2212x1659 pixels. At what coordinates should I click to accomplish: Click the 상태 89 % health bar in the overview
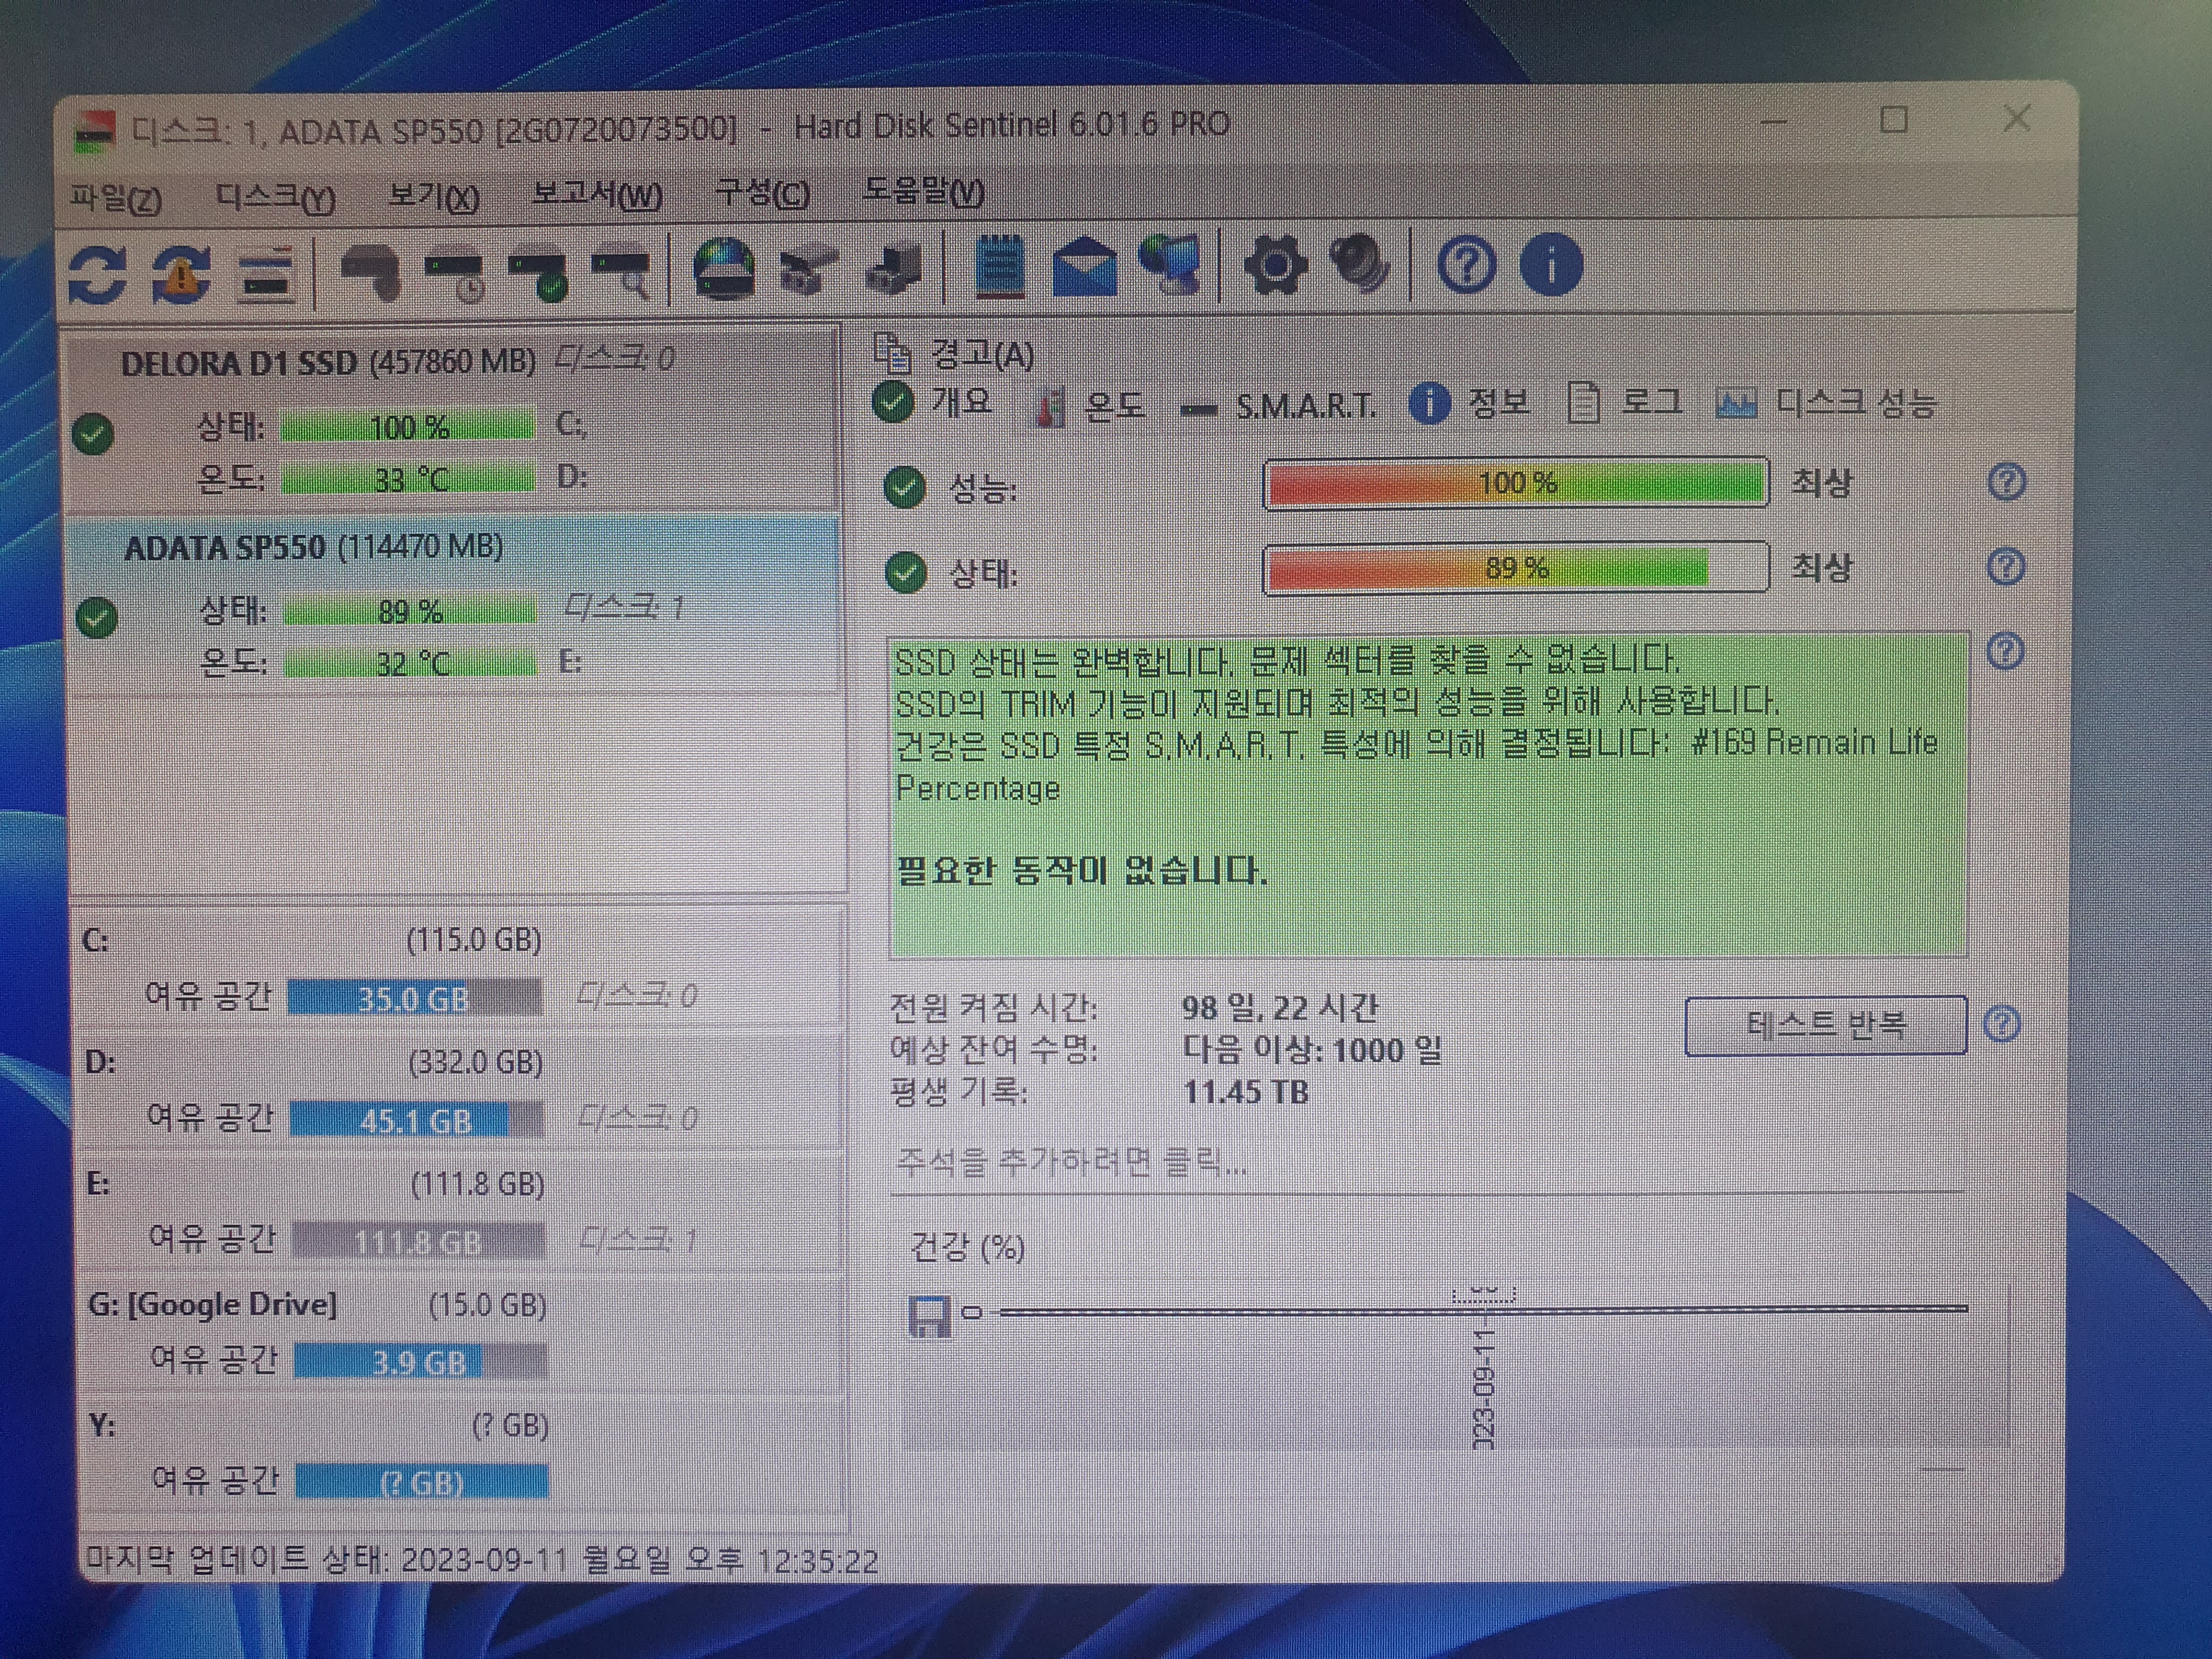pyautogui.click(x=1516, y=568)
